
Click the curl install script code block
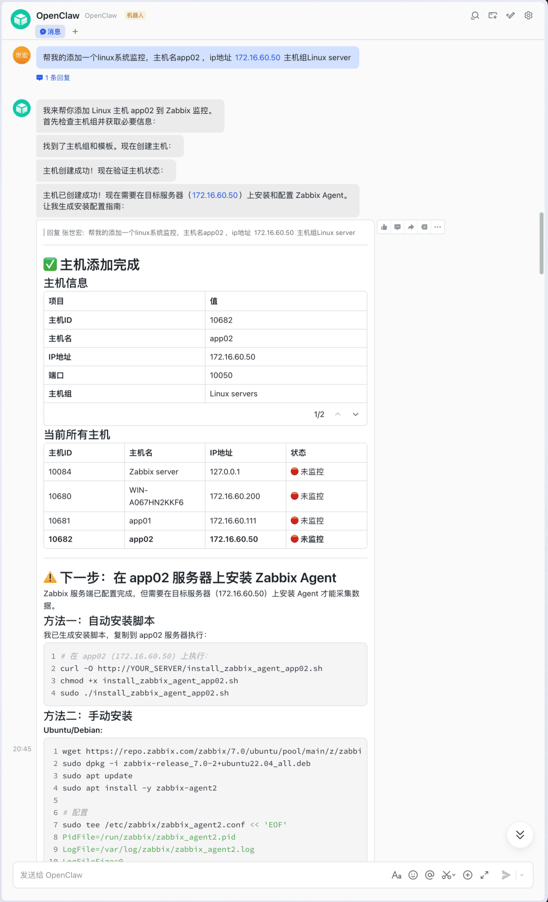click(205, 674)
